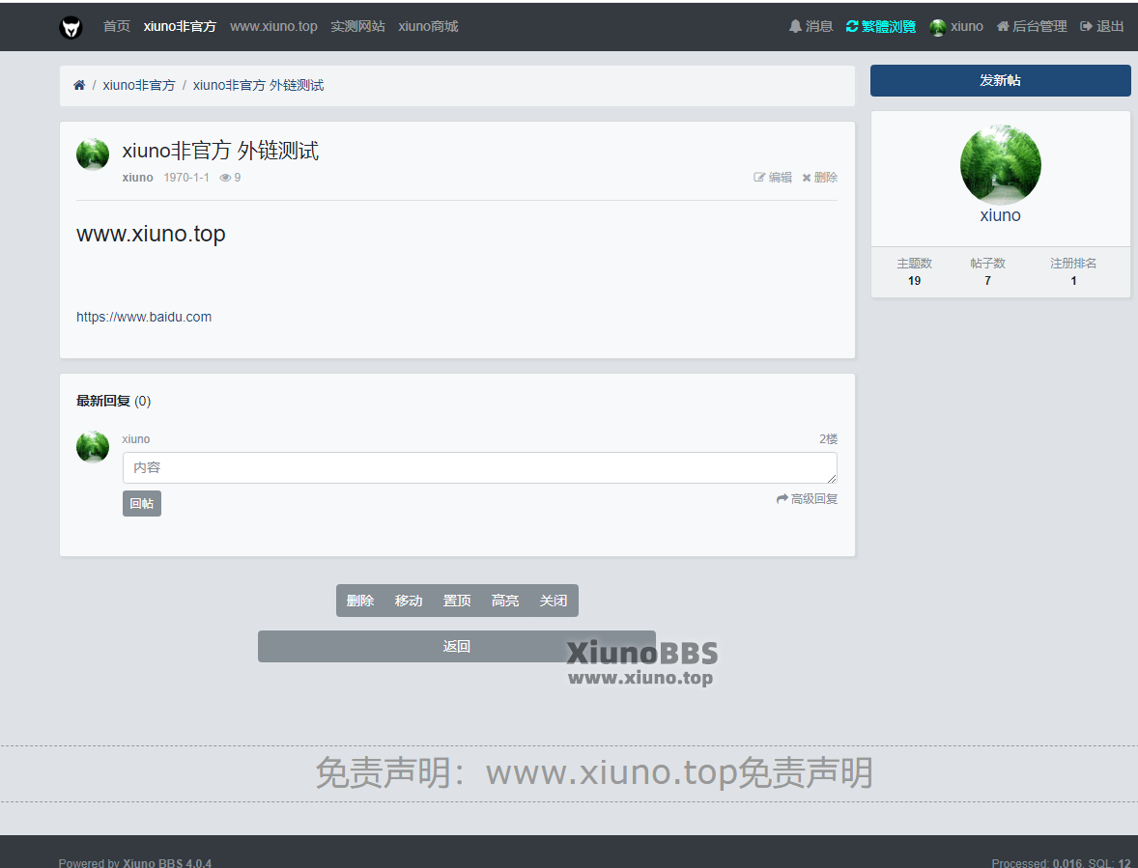The width and height of the screenshot is (1138, 868).
Task: Open the 实测网站 nav item
Action: point(357,27)
